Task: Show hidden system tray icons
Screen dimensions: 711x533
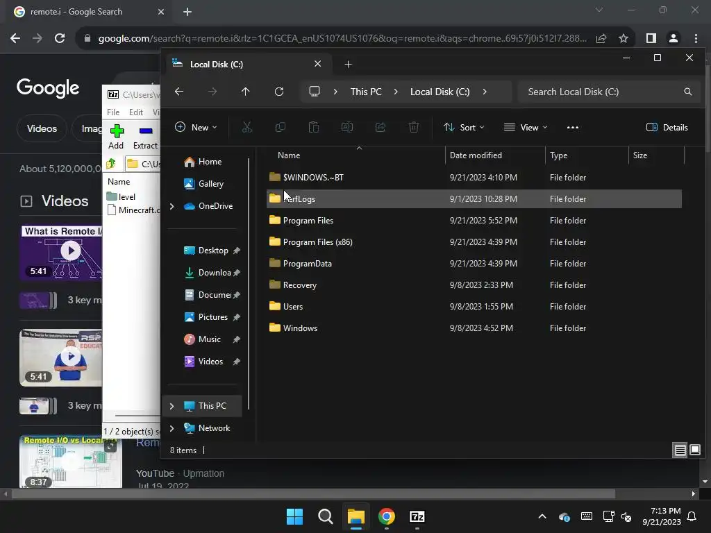Action: 542,516
